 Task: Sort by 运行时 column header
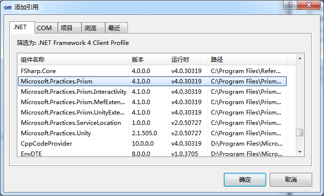[188, 60]
